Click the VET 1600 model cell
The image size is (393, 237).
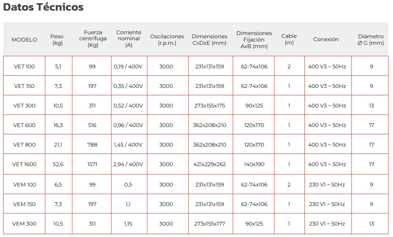(x=24, y=164)
